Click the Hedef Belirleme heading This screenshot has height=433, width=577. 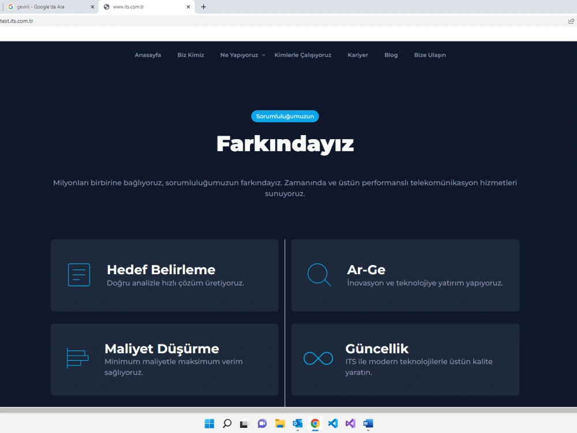click(161, 270)
